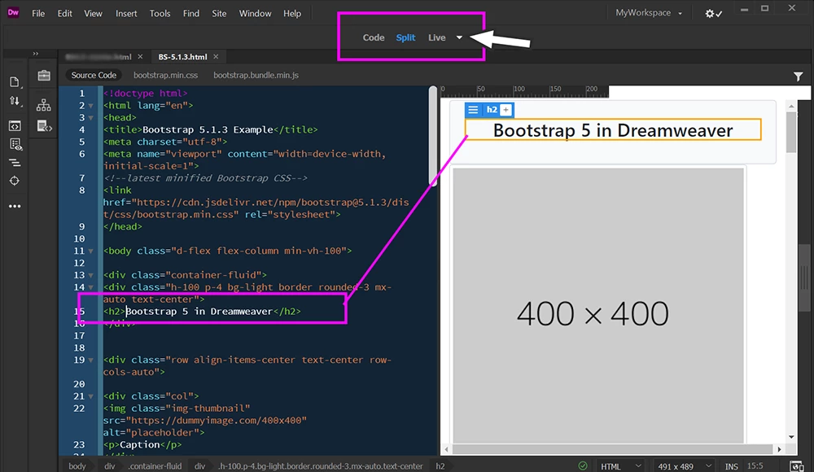Screen dimensions: 814x472
Task: Collapse the row div on line 19
Action: coord(91,360)
